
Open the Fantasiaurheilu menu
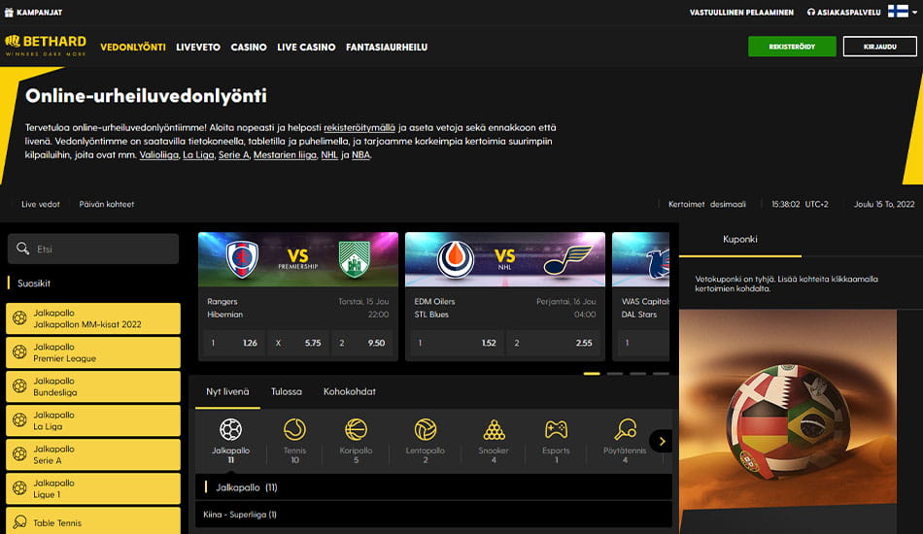(387, 47)
